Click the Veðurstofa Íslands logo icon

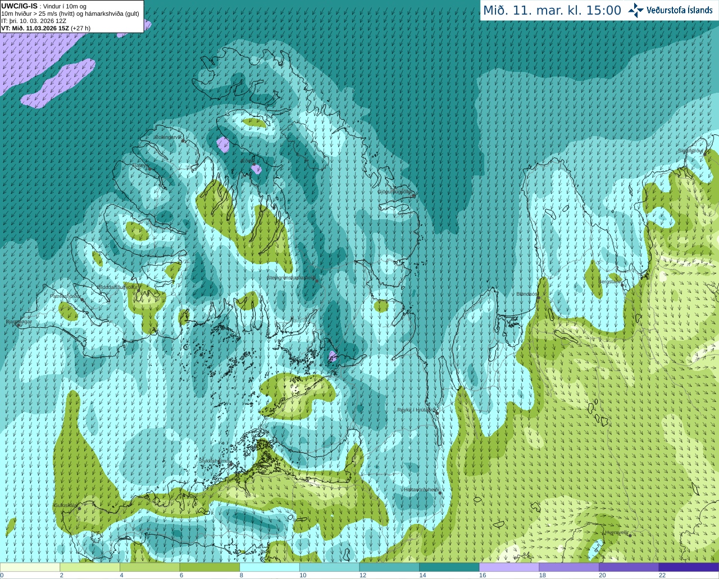pos(636,10)
